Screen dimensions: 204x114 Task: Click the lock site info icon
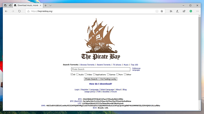28,11
